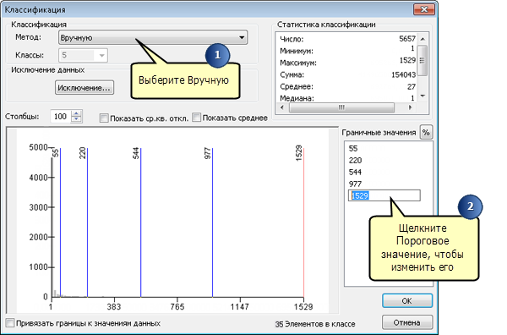
Task: Check Привязать границы к значениям данных
Action: [10, 322]
